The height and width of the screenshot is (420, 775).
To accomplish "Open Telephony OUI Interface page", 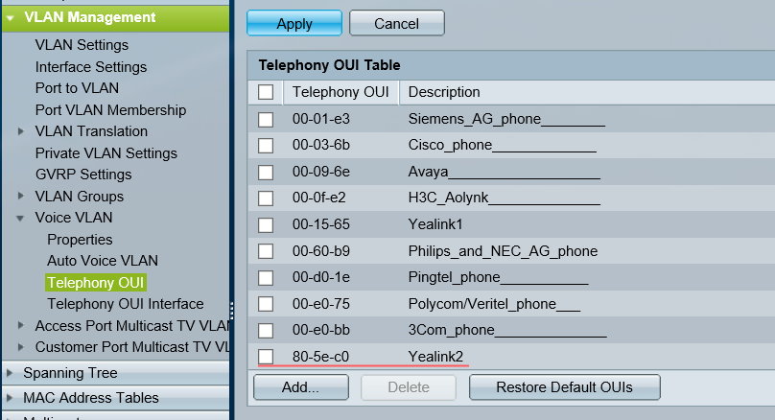I will click(x=125, y=304).
